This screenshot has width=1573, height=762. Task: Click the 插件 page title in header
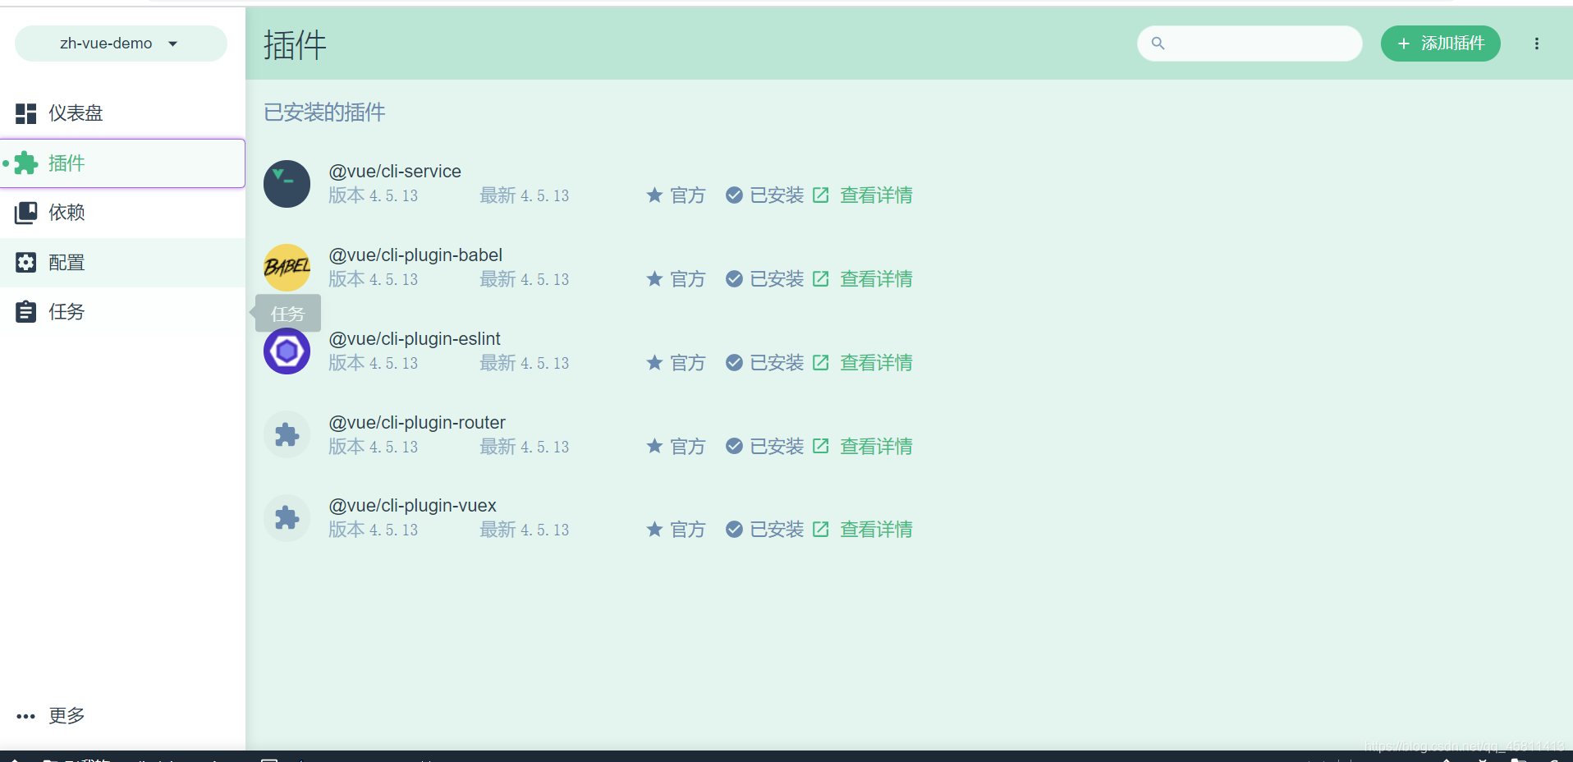pos(295,45)
